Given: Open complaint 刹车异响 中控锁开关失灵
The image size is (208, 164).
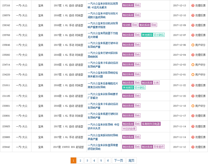Looking at the screenshot, I should (103, 126).
